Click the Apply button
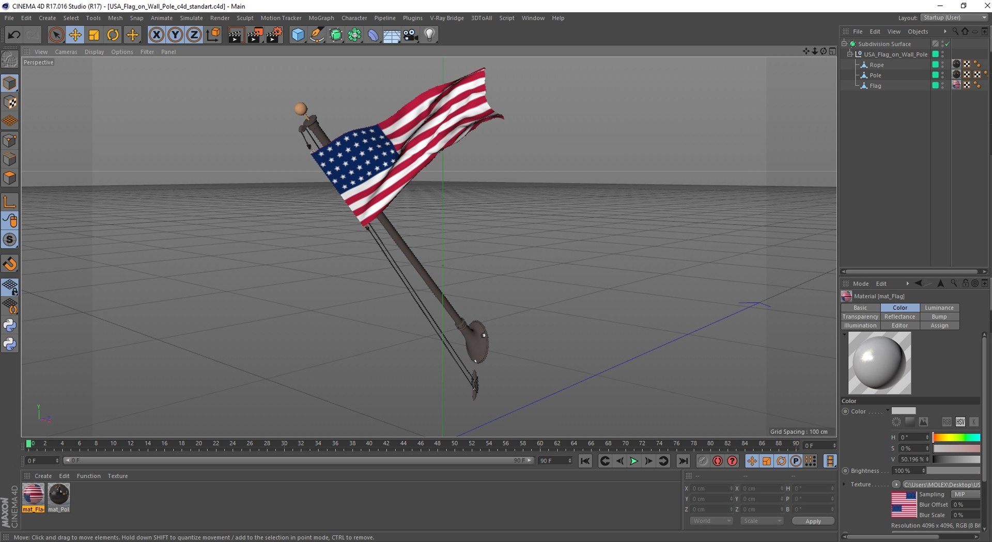This screenshot has height=542, width=992. tap(813, 521)
